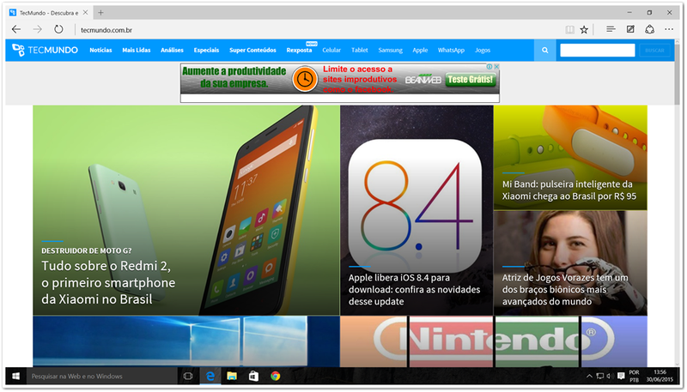Click the Buscar button

[x=654, y=51]
